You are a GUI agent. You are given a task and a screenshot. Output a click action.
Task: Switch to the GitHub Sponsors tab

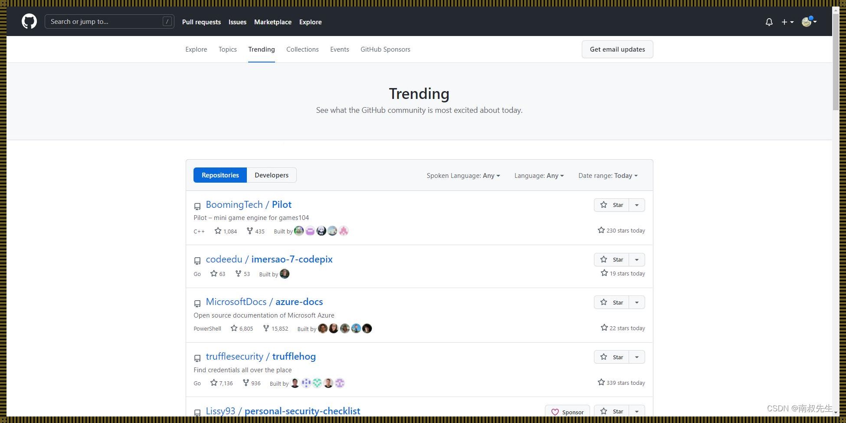[x=385, y=49]
